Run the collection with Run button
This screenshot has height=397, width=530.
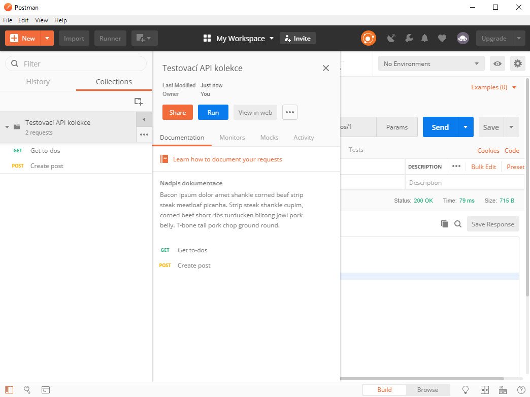click(213, 112)
